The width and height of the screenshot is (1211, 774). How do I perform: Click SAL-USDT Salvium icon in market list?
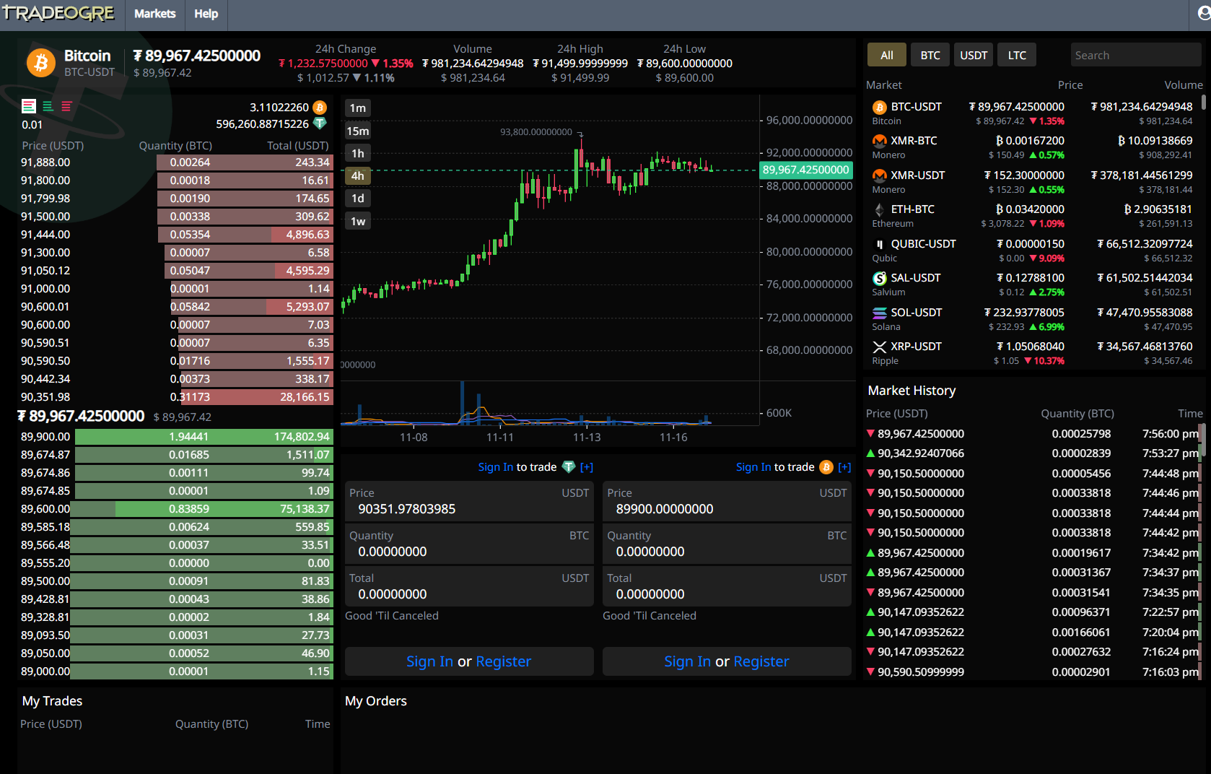[x=879, y=278]
